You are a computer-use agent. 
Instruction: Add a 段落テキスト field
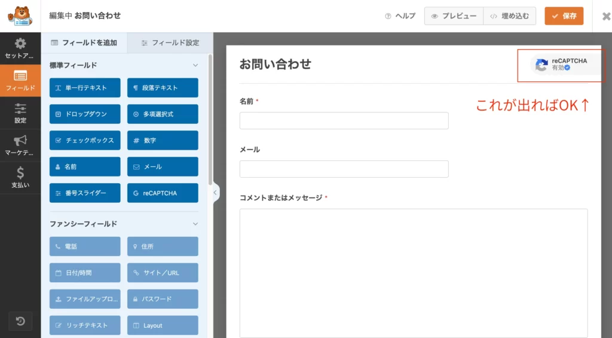[163, 88]
